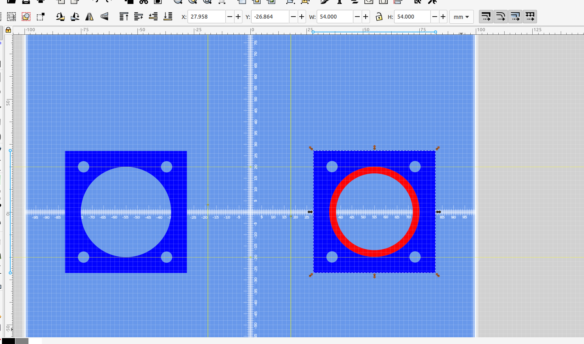This screenshot has height=344, width=584.
Task: Click the rubberband touch-select icon with red dashed border
Action: [x=26, y=17]
